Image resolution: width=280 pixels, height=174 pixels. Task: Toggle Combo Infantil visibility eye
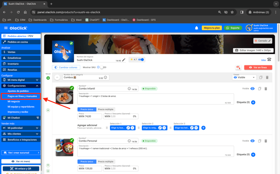tap(252, 89)
